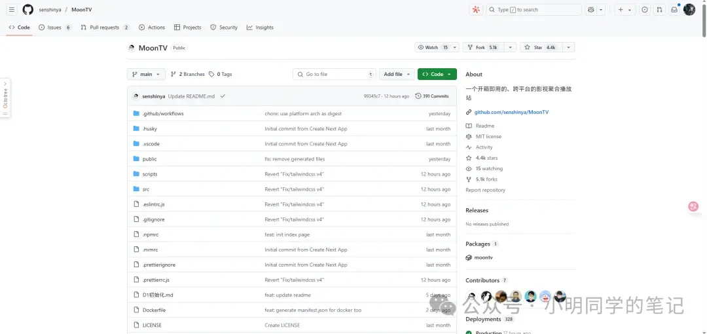This screenshot has width=707, height=334.
Task: Open the Update README.md commit message
Action: click(x=191, y=96)
